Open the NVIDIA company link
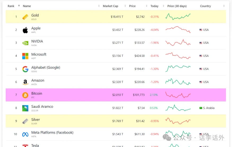Screen dimensions: 232x147 [37, 41]
